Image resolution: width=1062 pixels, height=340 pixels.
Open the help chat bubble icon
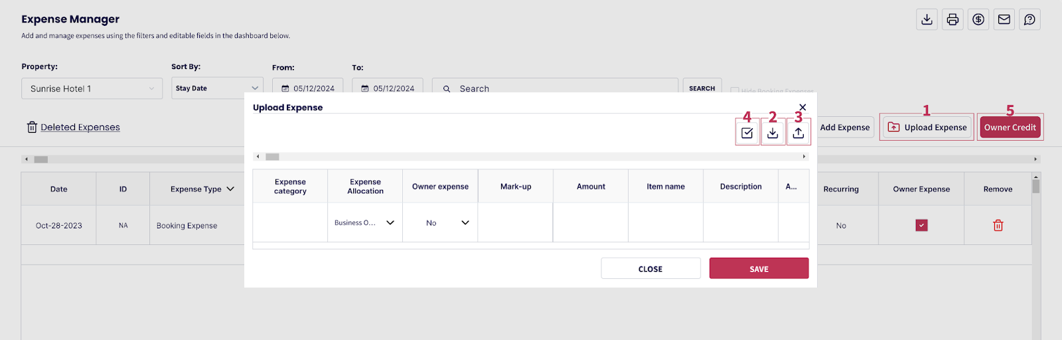tap(1029, 19)
